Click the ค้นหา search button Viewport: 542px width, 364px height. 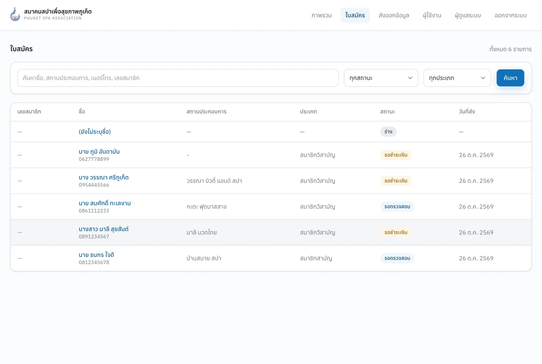[510, 78]
